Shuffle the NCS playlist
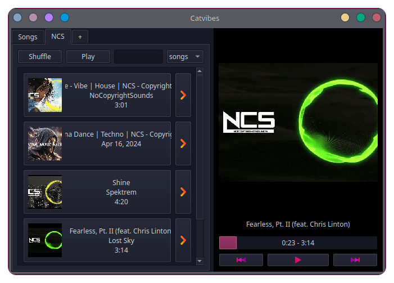This screenshot has width=394, height=283. click(x=40, y=57)
